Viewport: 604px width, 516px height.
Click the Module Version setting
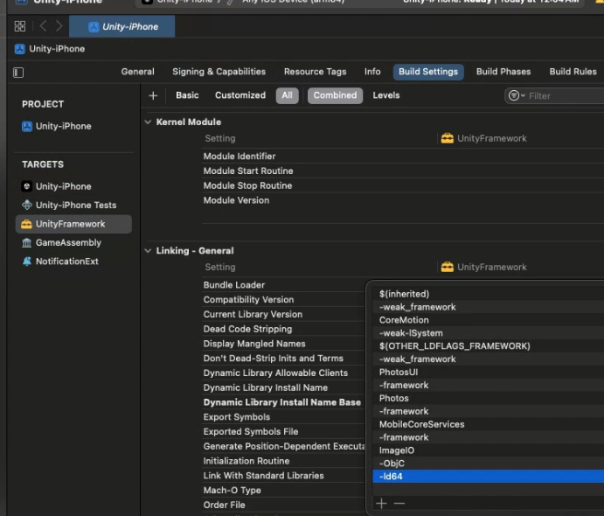click(236, 200)
